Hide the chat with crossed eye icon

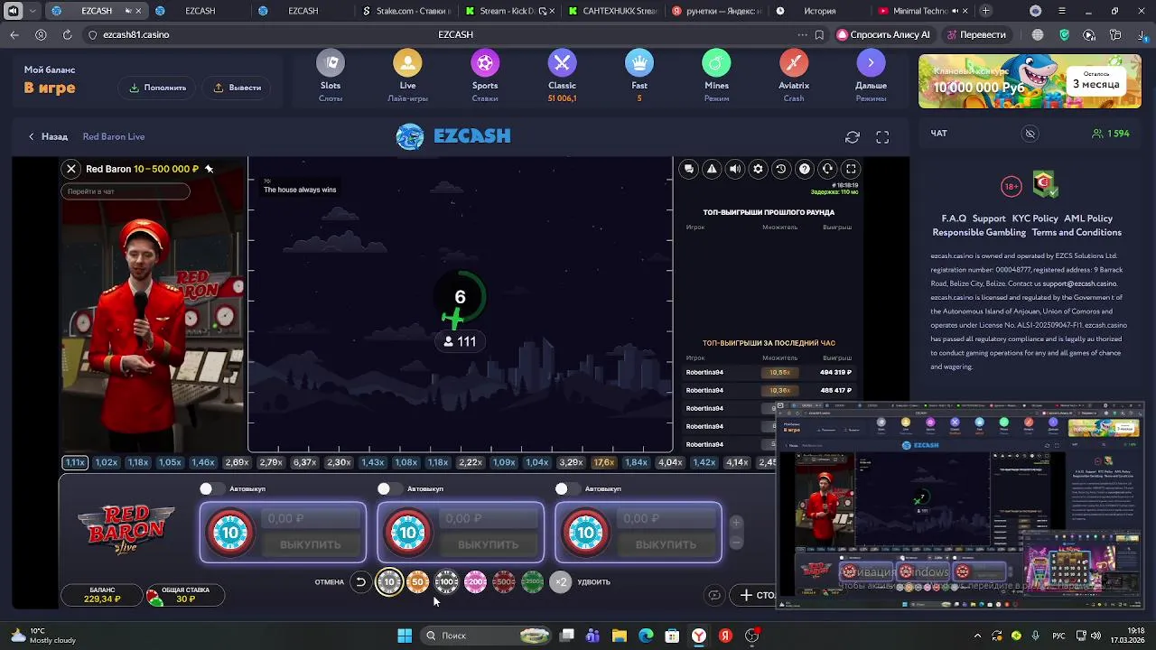click(x=1030, y=134)
